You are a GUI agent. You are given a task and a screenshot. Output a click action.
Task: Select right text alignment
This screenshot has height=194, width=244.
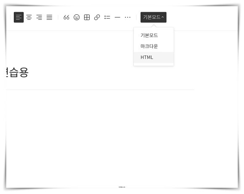(x=39, y=17)
